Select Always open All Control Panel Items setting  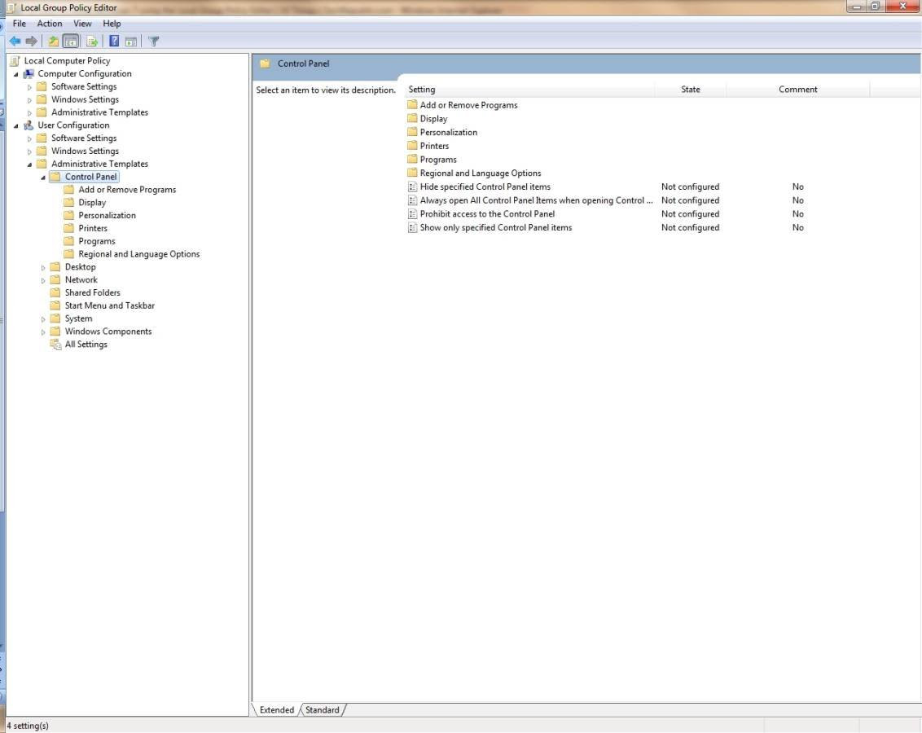(536, 200)
